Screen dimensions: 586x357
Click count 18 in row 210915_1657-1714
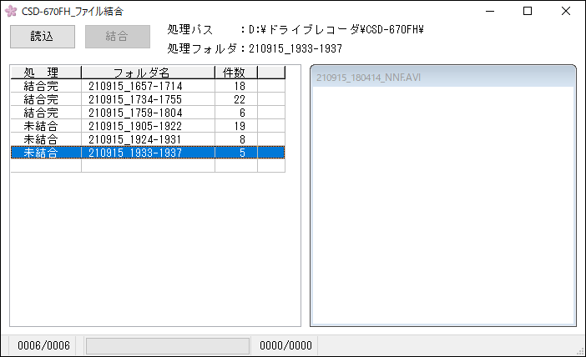pyautogui.click(x=240, y=86)
